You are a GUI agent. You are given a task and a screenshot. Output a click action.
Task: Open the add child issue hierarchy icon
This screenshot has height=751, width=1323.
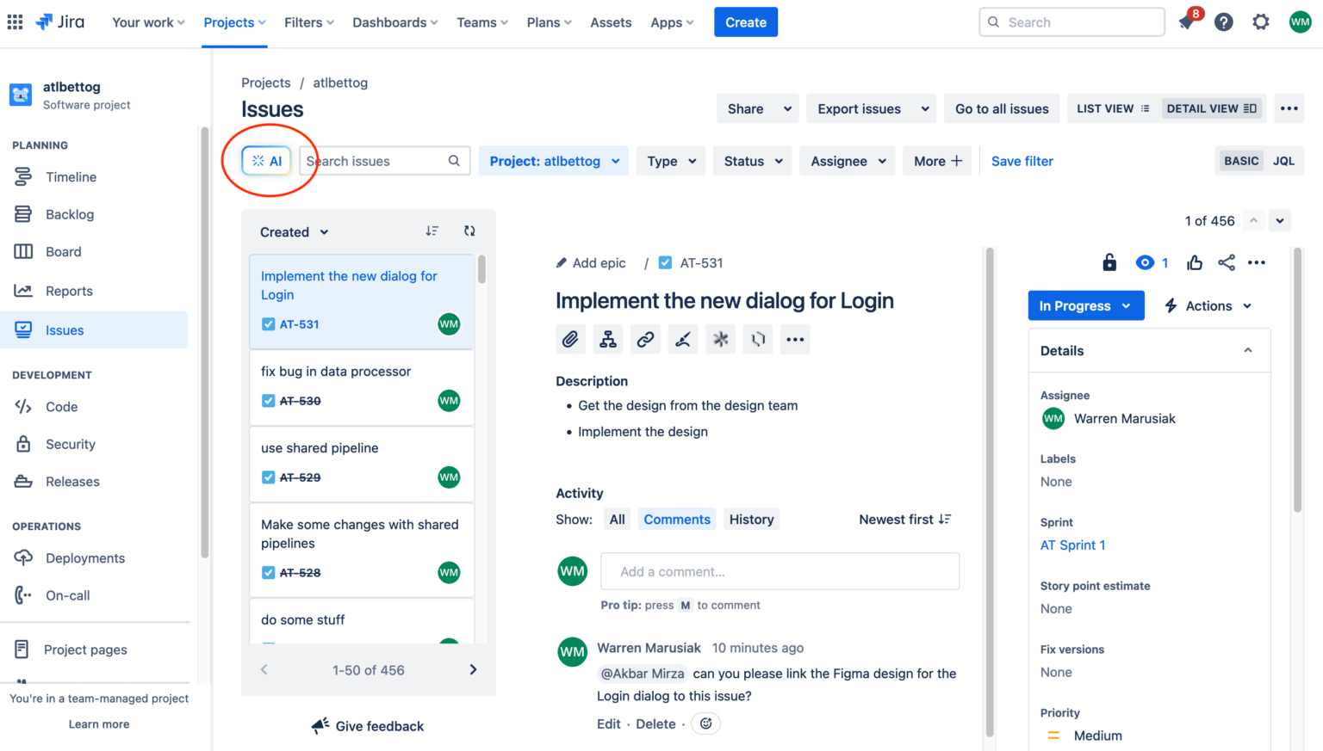608,339
